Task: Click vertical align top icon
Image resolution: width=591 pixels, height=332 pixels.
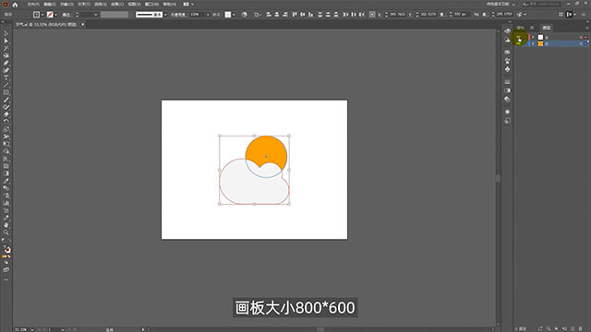Action: click(x=295, y=15)
